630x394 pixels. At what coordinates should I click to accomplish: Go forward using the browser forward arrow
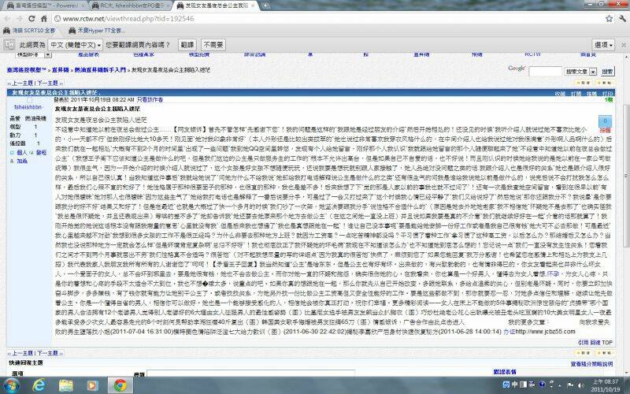pos(19,18)
